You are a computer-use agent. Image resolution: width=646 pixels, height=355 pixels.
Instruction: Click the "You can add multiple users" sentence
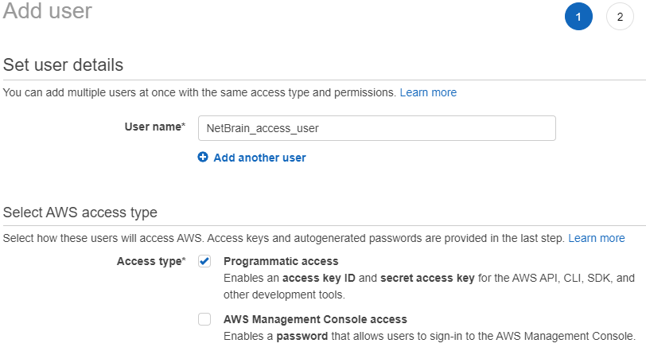click(x=199, y=92)
